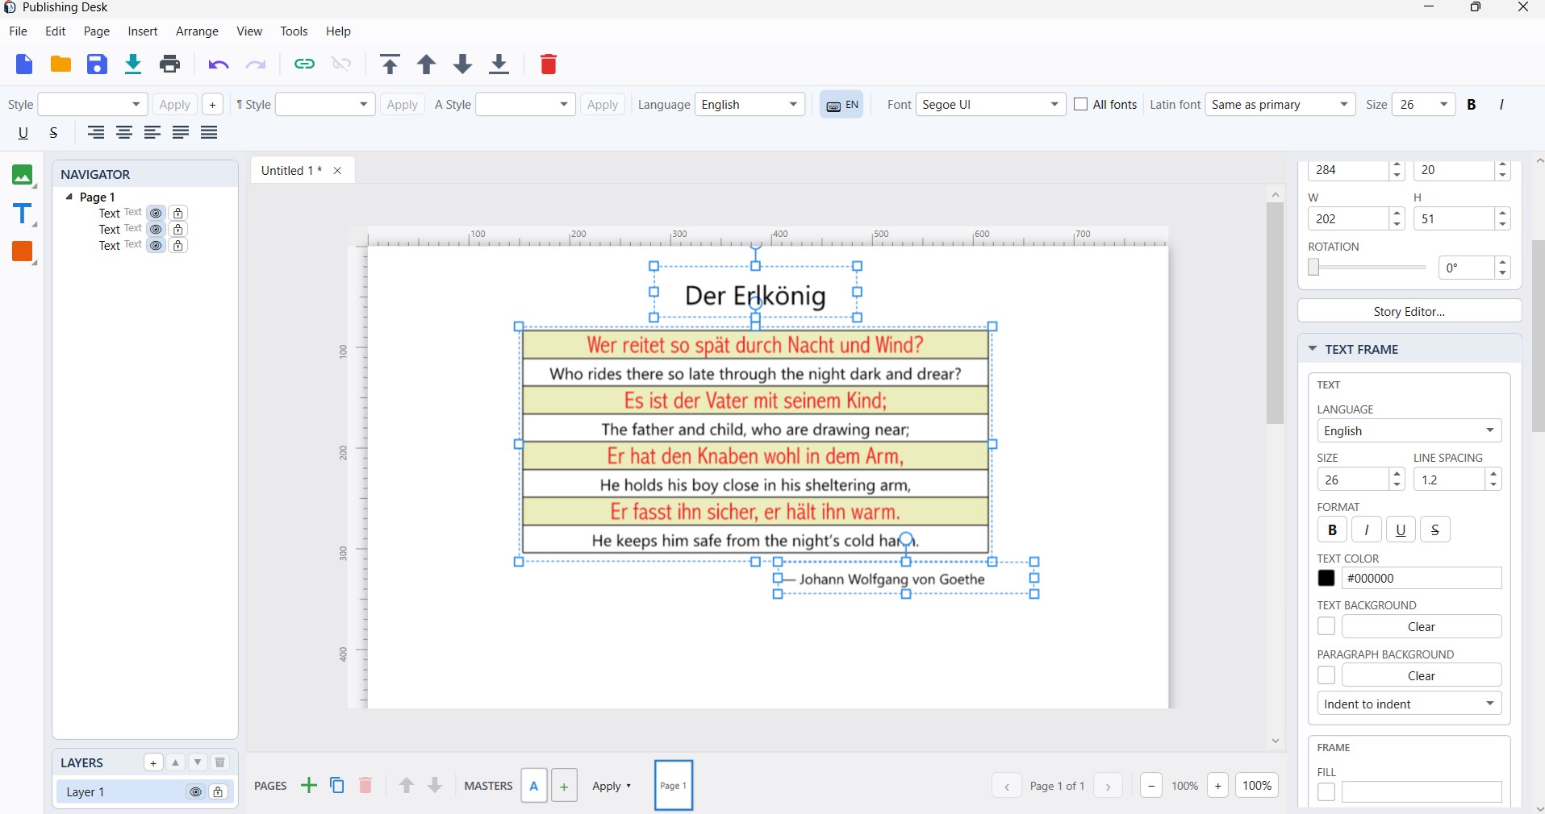1545x814 pixels.
Task: Print the document with the printer icon
Action: pos(170,64)
